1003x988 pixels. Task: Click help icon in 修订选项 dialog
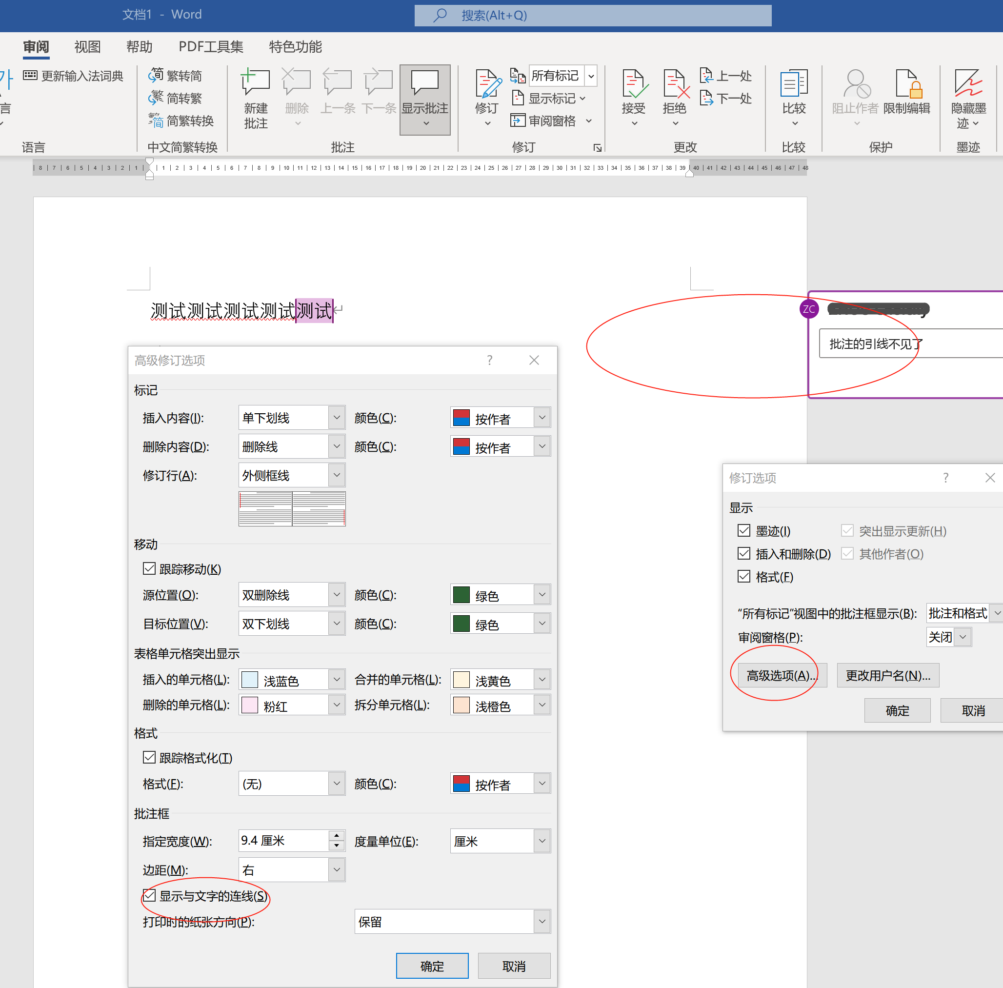[945, 477]
